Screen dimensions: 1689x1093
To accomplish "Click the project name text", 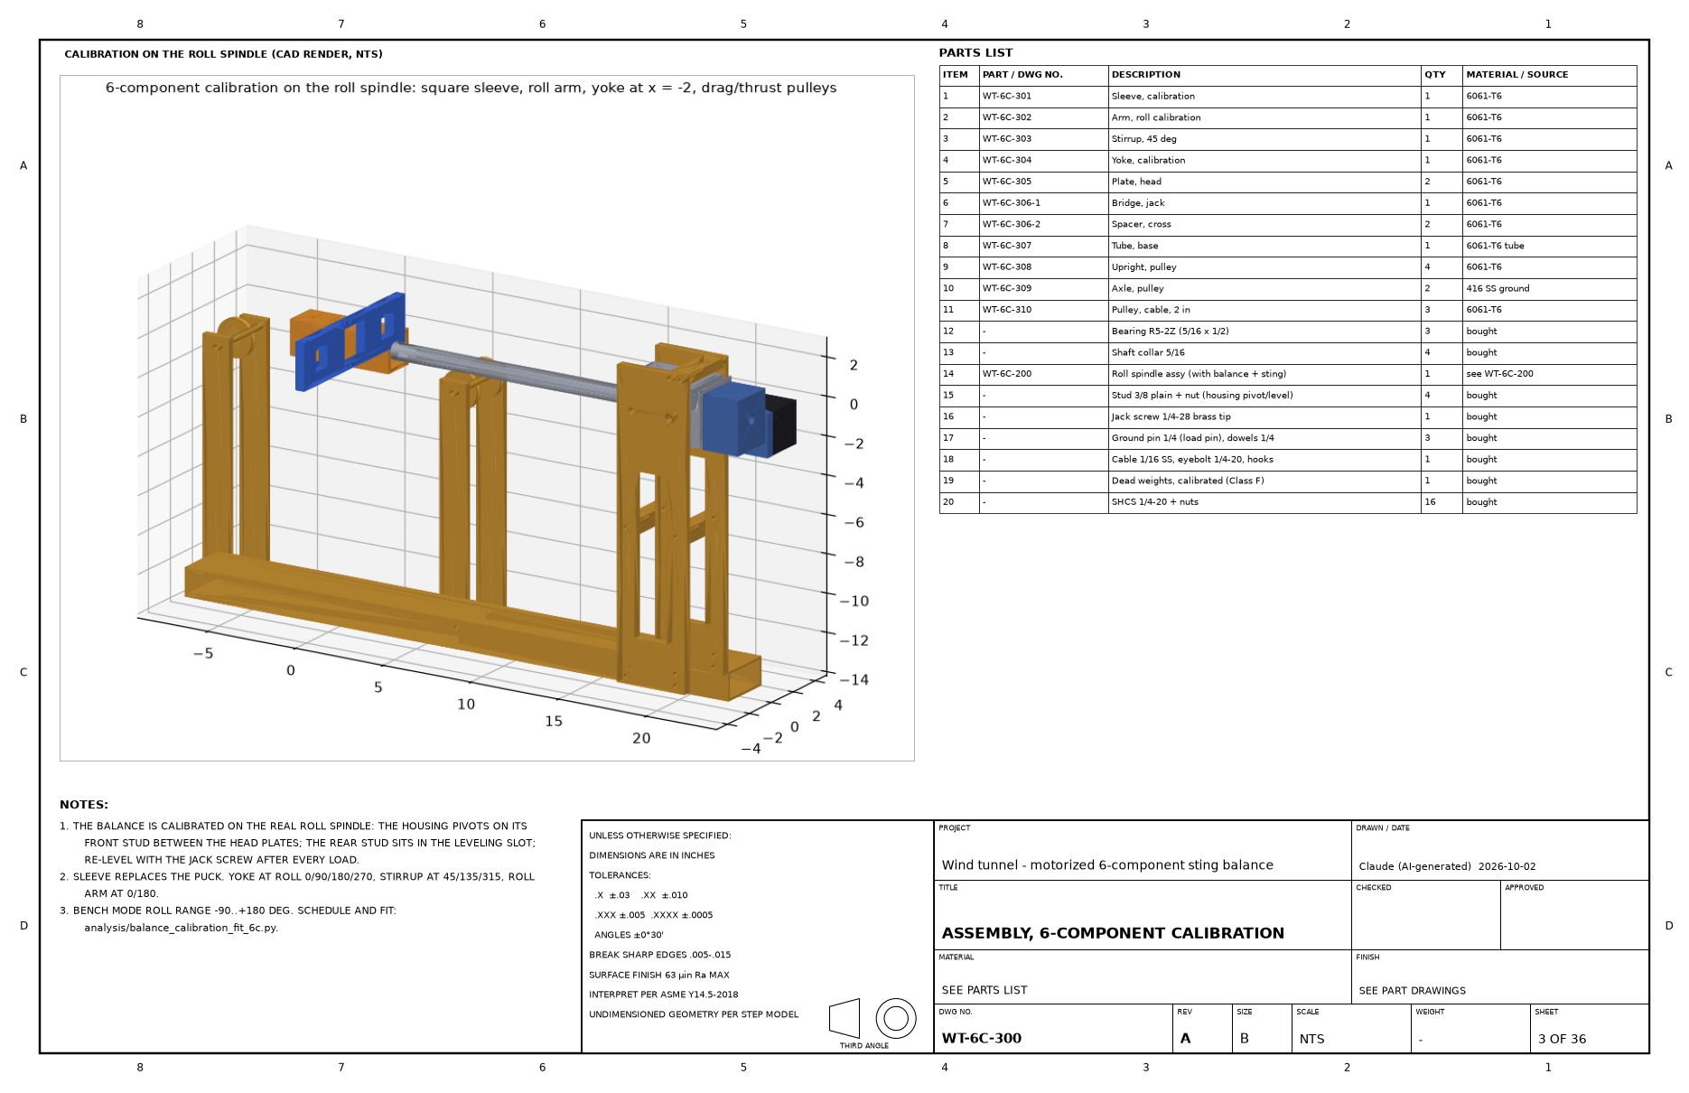I will coord(1107,865).
